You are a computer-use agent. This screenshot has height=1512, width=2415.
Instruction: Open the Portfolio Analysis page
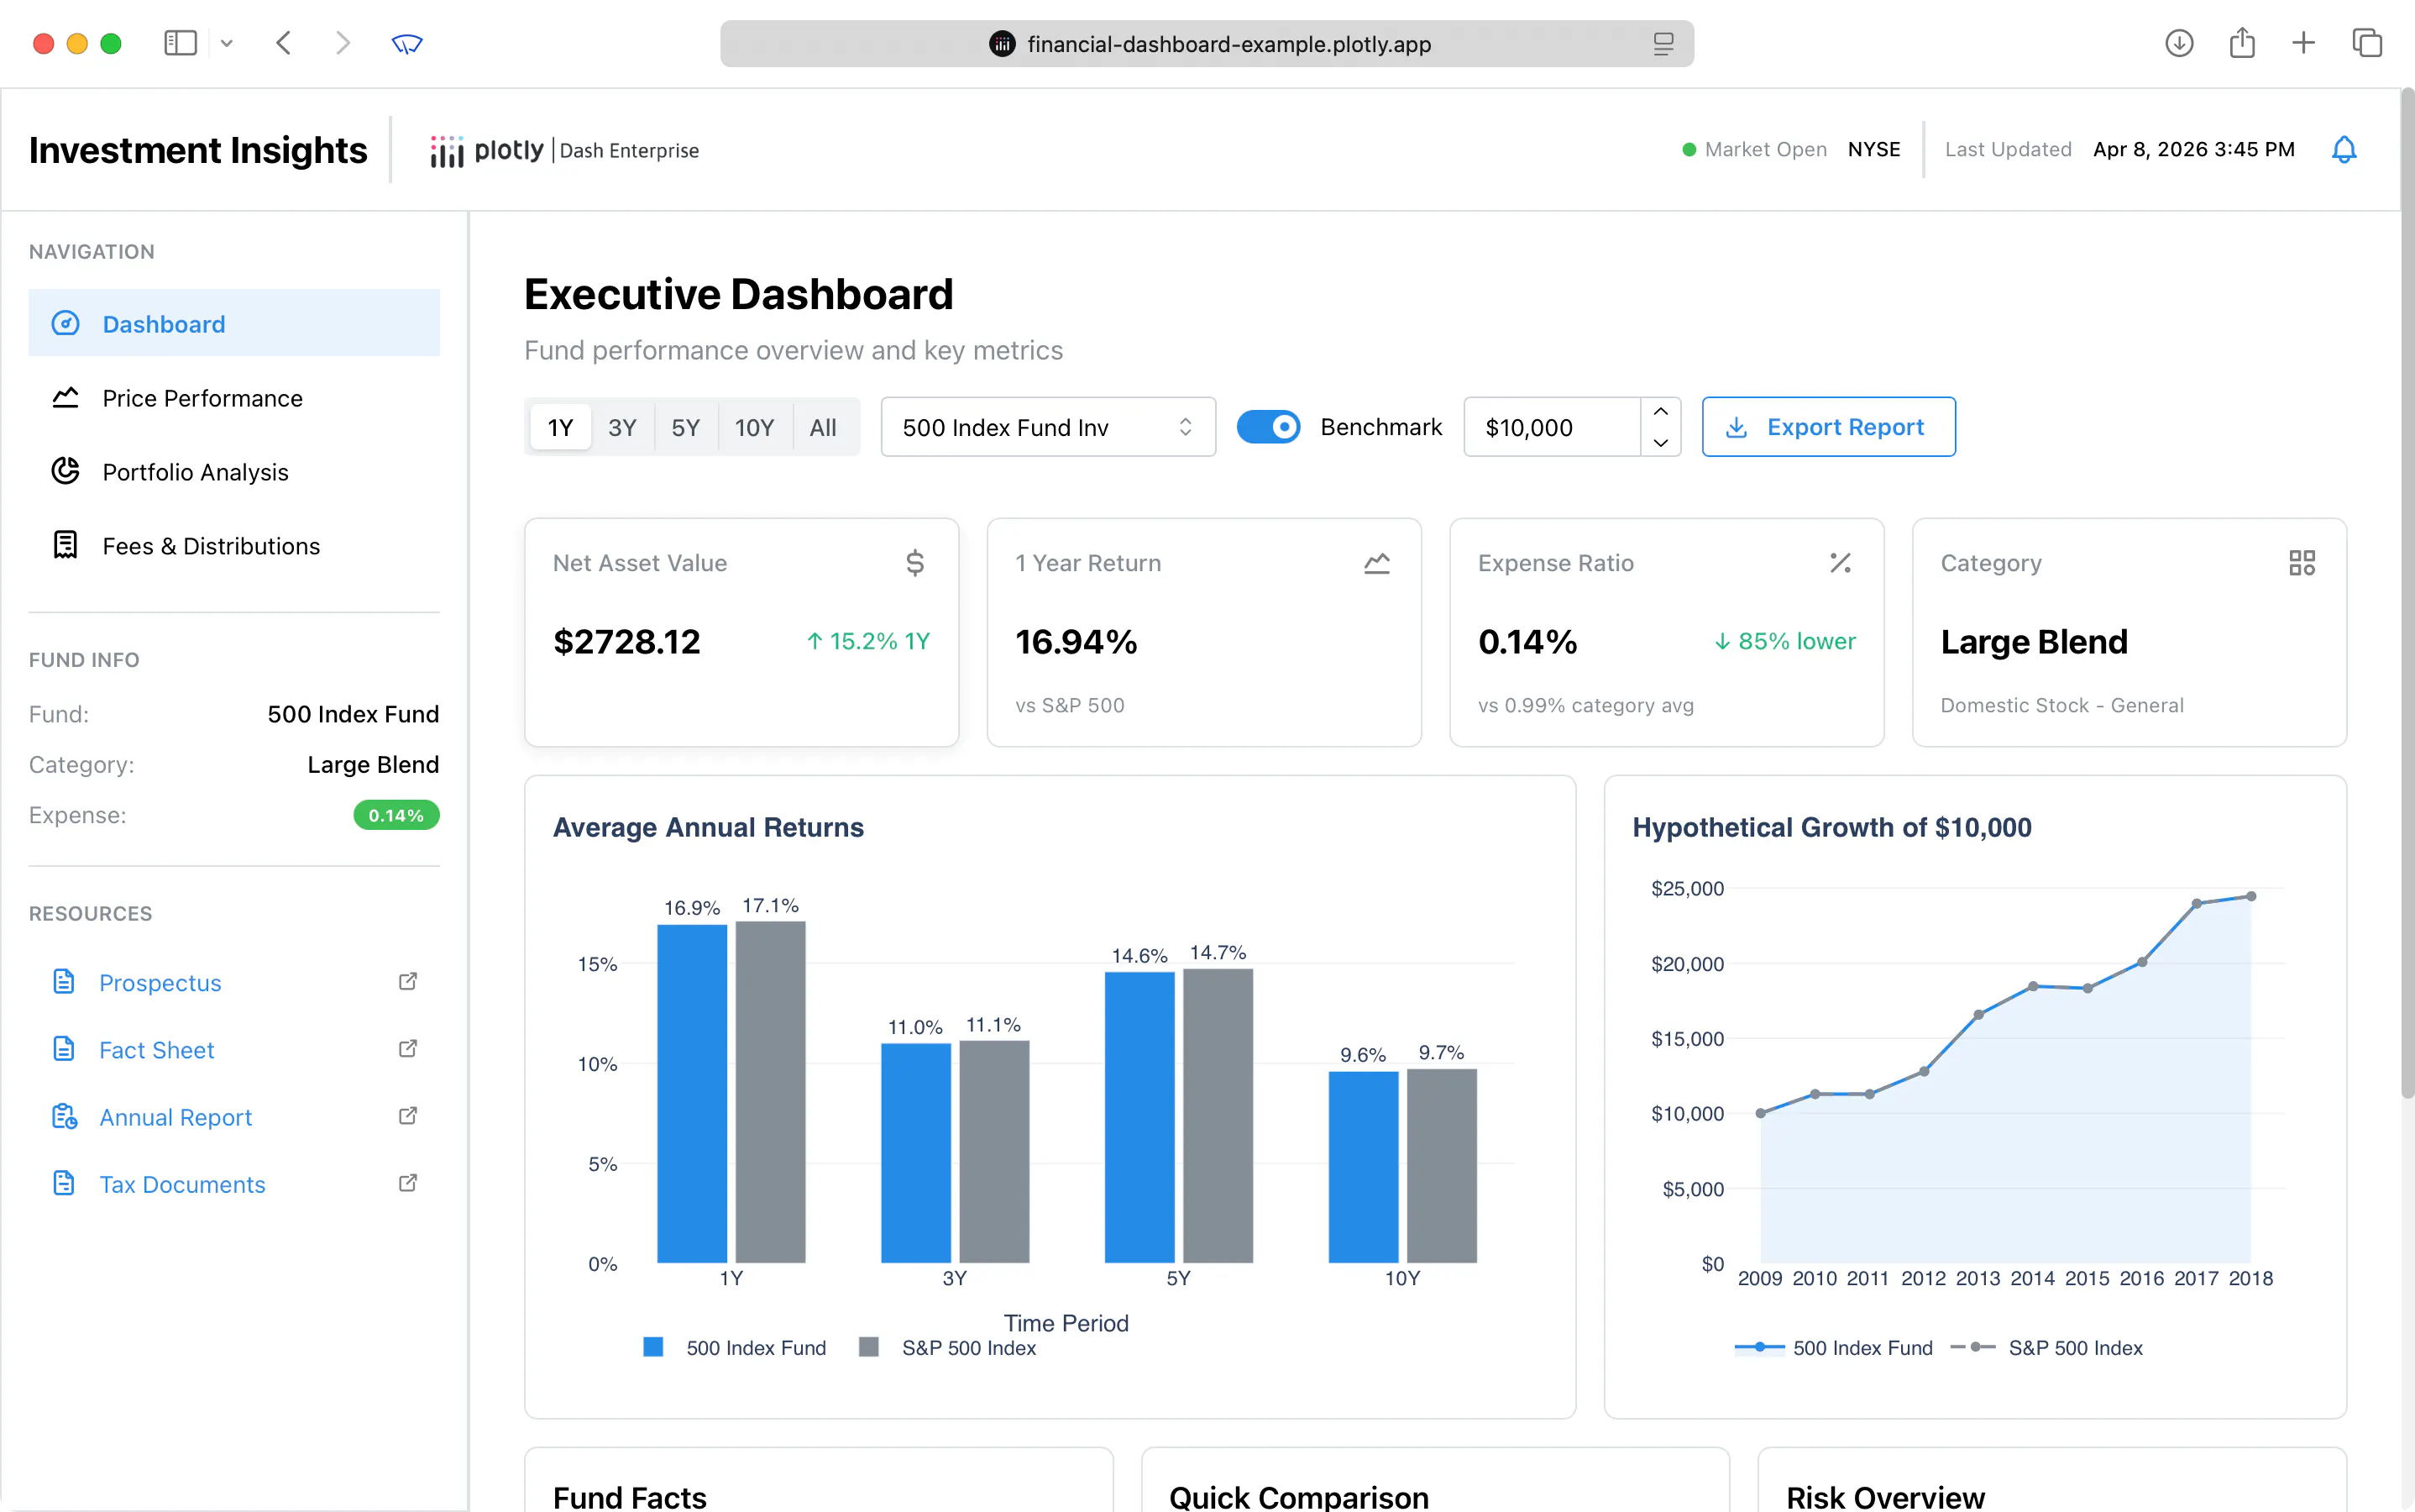tap(234, 472)
